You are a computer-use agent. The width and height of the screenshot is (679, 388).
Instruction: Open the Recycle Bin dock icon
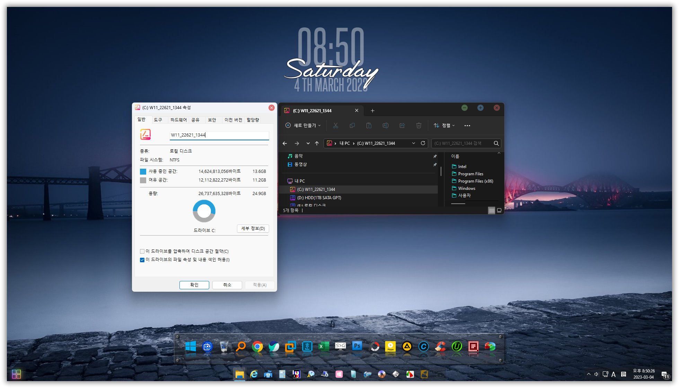[224, 346]
